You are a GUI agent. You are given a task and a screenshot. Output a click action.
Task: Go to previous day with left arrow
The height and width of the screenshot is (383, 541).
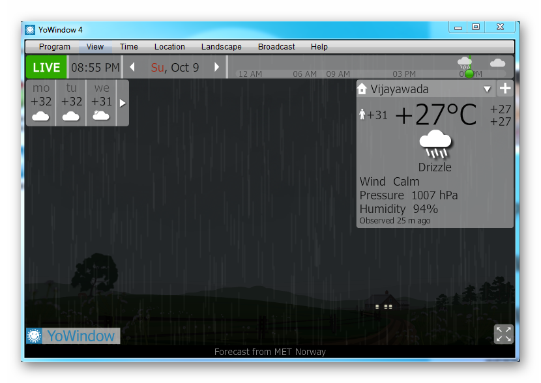[x=132, y=67]
